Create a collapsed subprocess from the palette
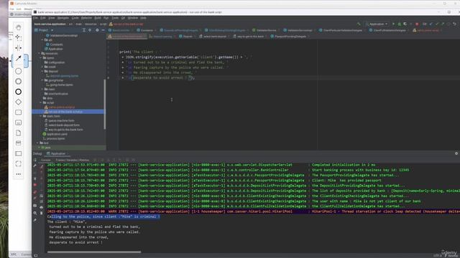Viewport: 460px width, 258px height. coord(18,123)
